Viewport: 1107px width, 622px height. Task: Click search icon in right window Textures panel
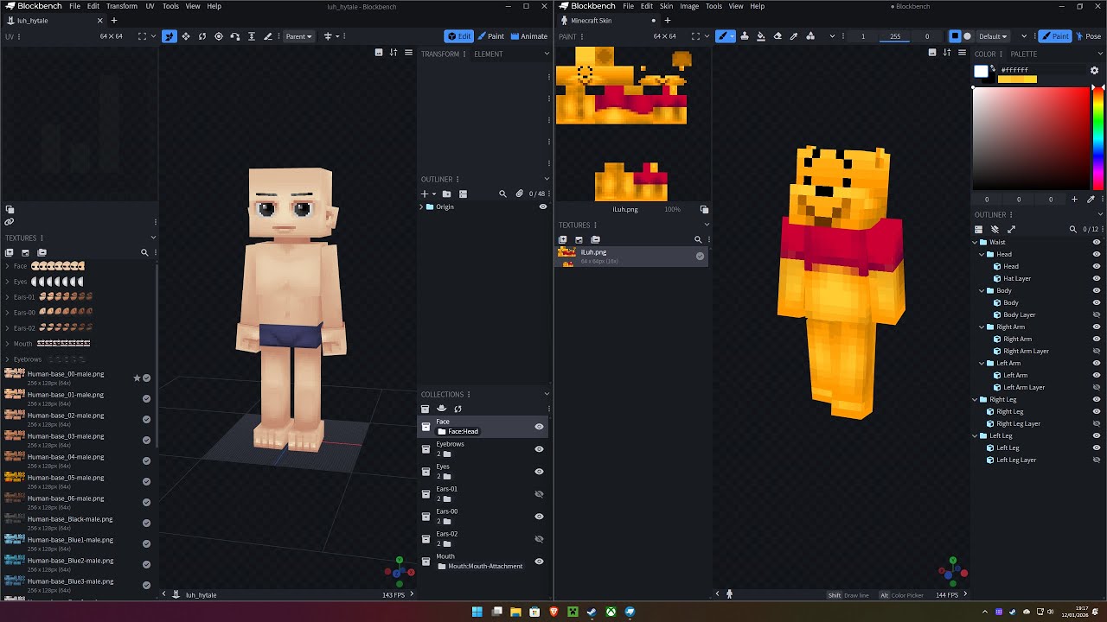(698, 239)
